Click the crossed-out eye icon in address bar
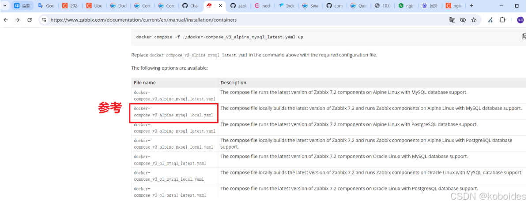Image resolution: width=528 pixels, height=205 pixels. pos(463,20)
